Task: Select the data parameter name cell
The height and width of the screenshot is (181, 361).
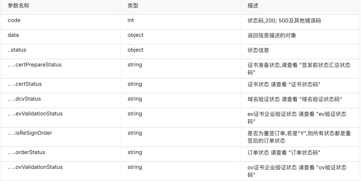Action: pyautogui.click(x=13, y=35)
